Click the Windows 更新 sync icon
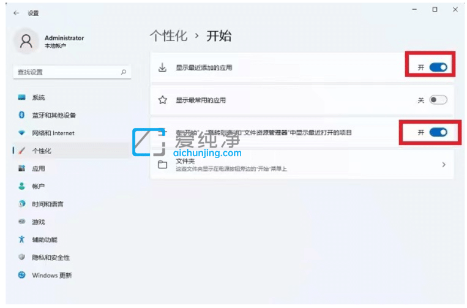467x308 pixels. click(21, 275)
